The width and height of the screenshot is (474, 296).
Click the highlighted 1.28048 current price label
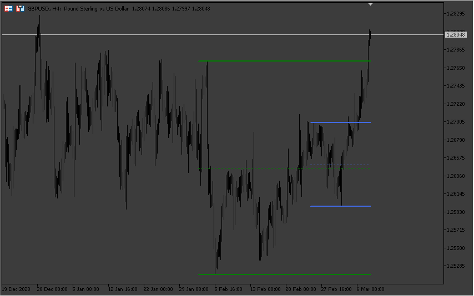point(456,35)
